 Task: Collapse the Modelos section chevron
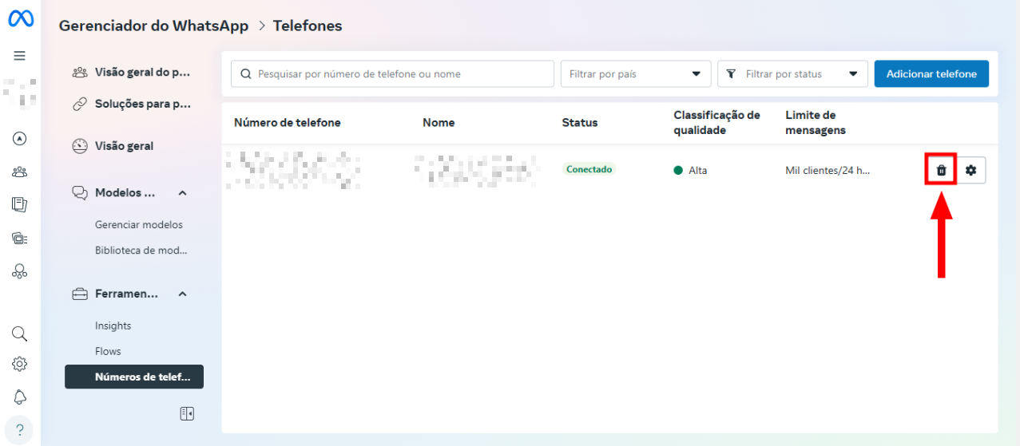pos(182,193)
